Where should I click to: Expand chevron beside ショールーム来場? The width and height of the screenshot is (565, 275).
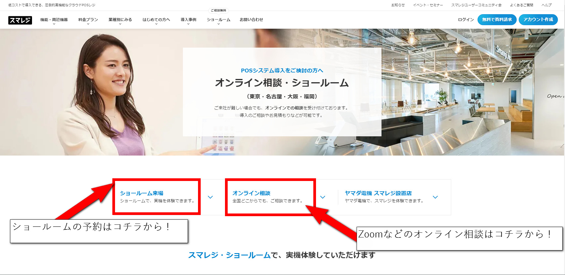210,197
